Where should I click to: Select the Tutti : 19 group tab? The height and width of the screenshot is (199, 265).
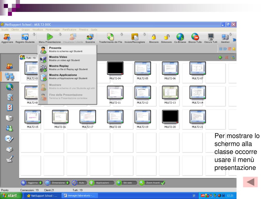tap(28, 58)
